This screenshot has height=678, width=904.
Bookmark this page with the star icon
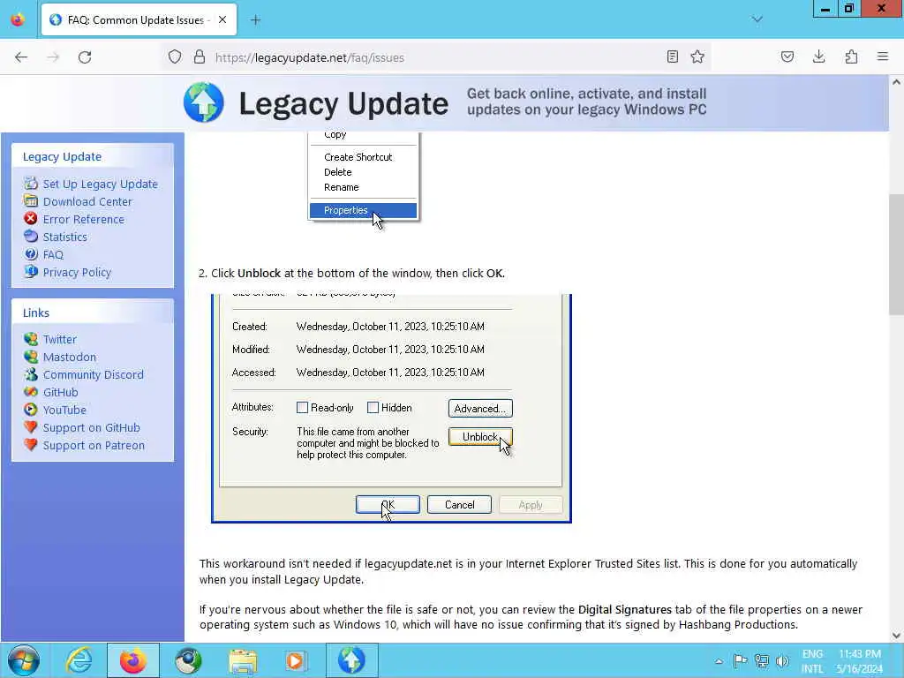pos(697,56)
